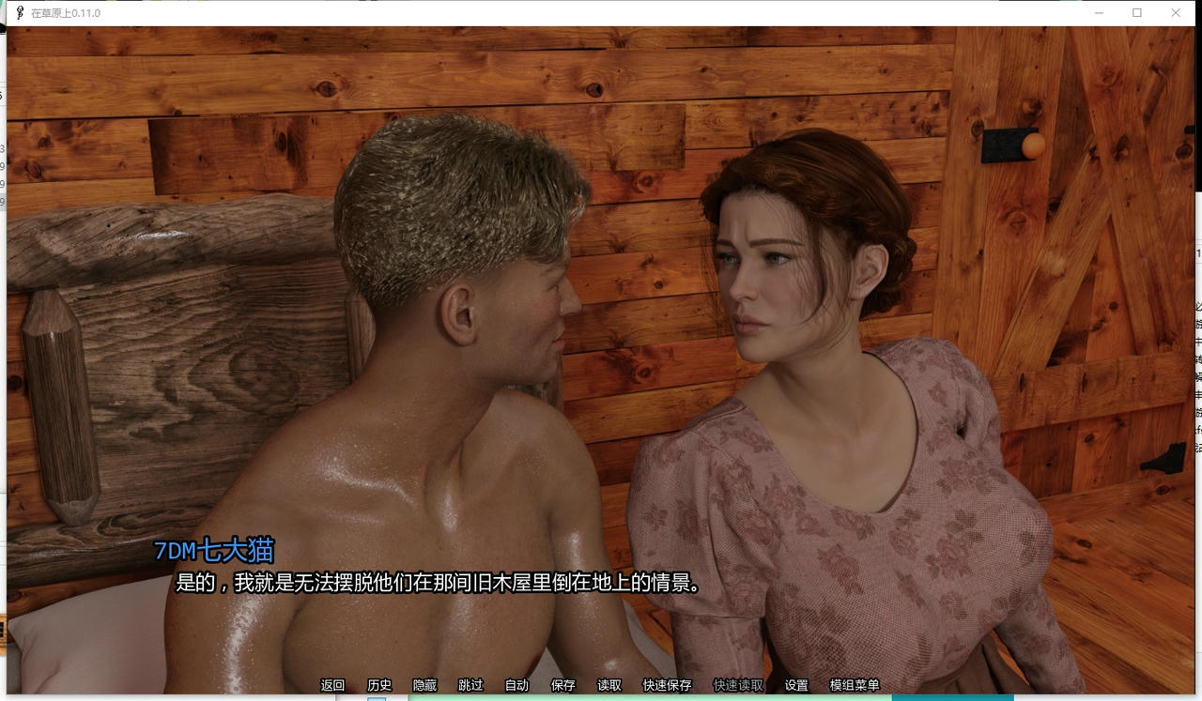Enable 自动 auto-read mode
Viewport: 1202px width, 701px height.
516,685
